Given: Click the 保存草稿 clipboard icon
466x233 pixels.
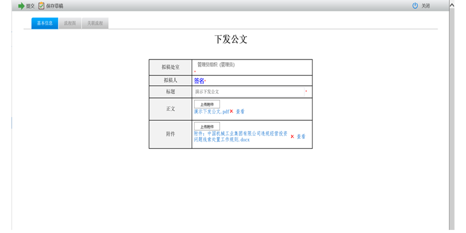Looking at the screenshot, I should coord(42,5).
